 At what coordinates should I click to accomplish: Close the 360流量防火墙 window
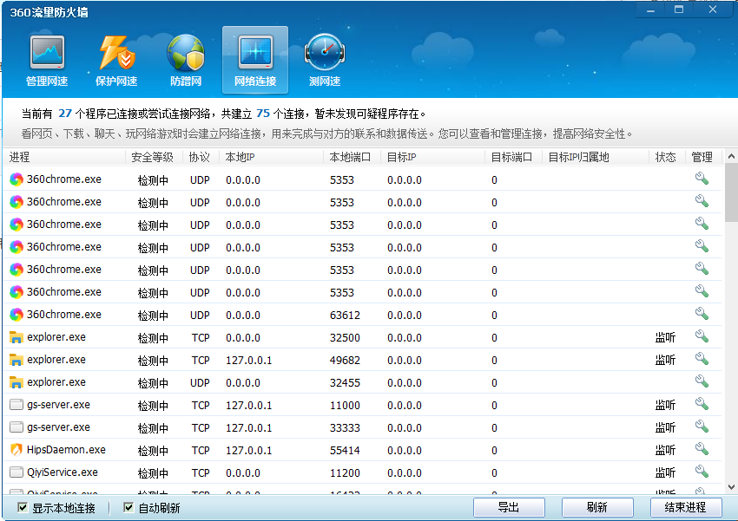click(713, 10)
